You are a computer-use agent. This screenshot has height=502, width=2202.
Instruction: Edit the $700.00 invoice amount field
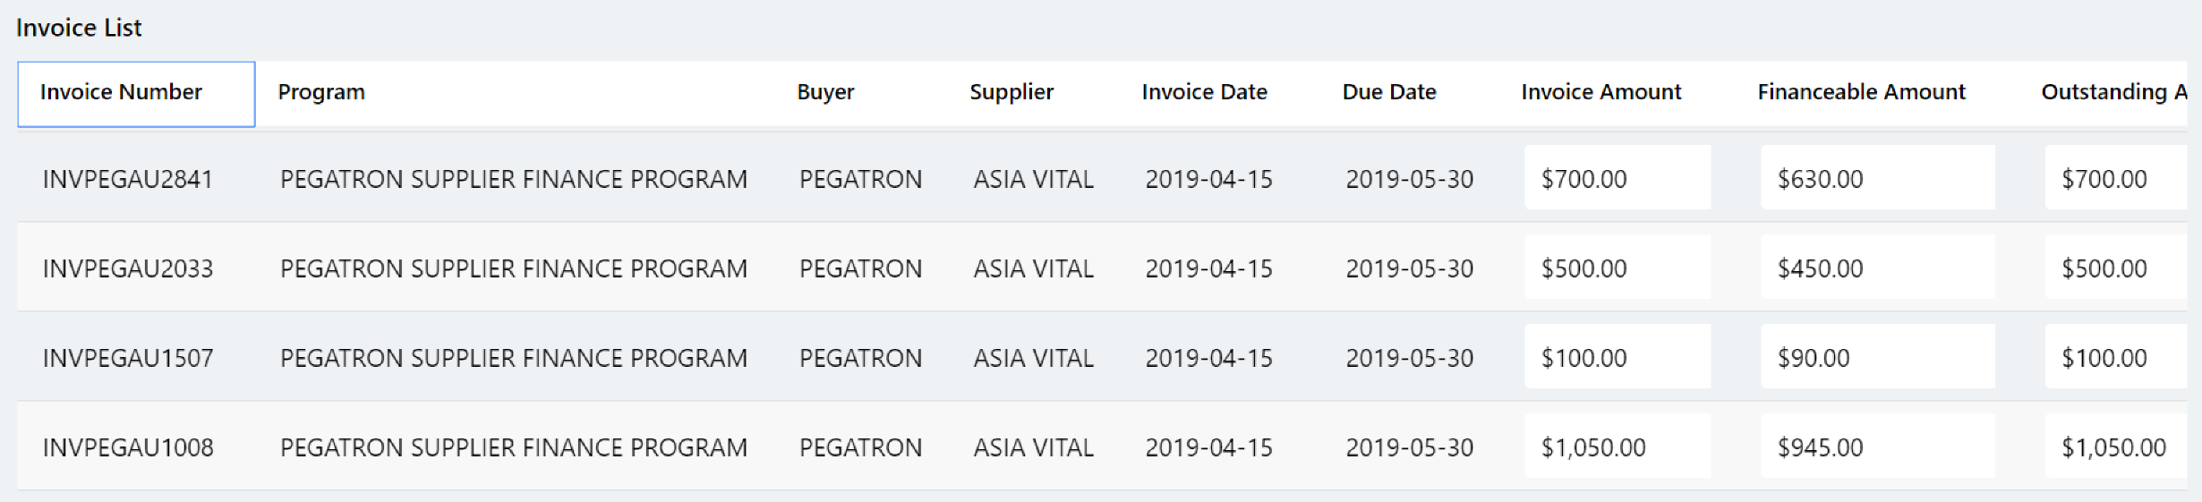[x=1617, y=178]
